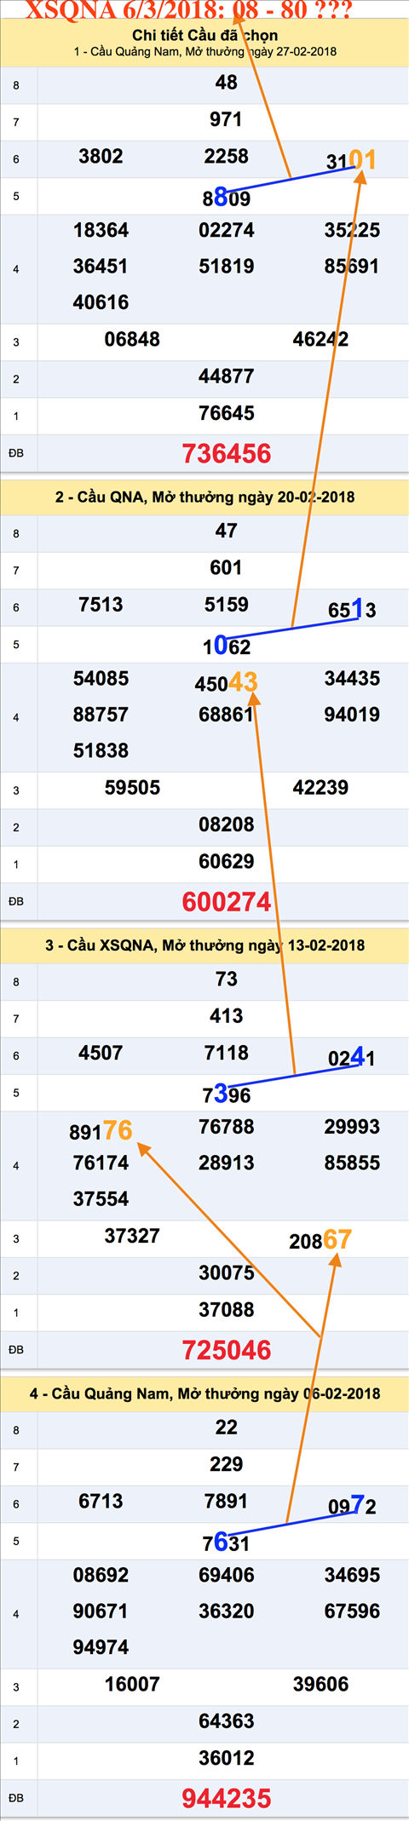Click the number 08692
This screenshot has height=1821, width=409.
101,1575
